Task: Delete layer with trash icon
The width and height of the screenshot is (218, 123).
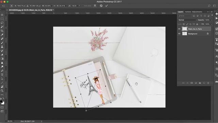Action: point(208,83)
